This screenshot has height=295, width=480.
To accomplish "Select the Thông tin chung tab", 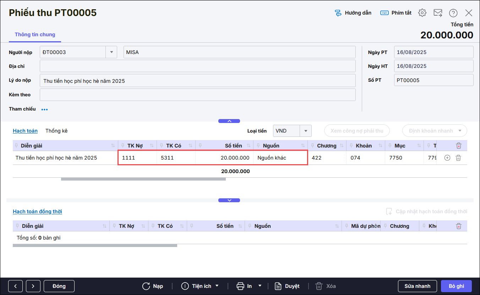I will tap(35, 34).
